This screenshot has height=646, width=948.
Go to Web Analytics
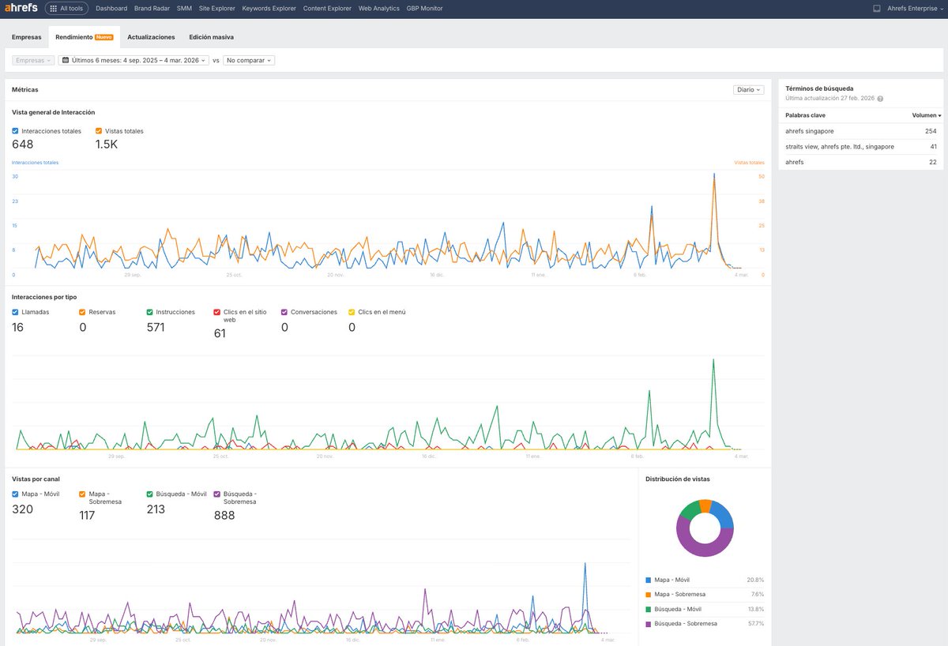point(379,9)
